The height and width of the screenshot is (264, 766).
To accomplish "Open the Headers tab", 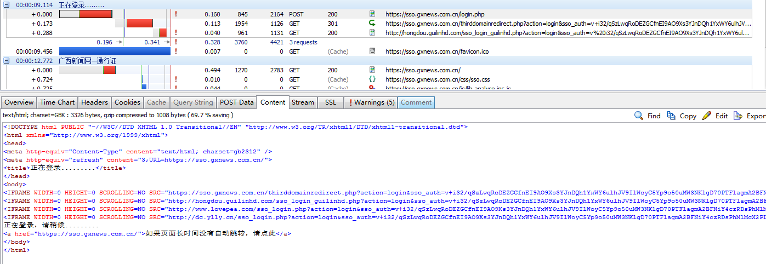I will tap(94, 102).
